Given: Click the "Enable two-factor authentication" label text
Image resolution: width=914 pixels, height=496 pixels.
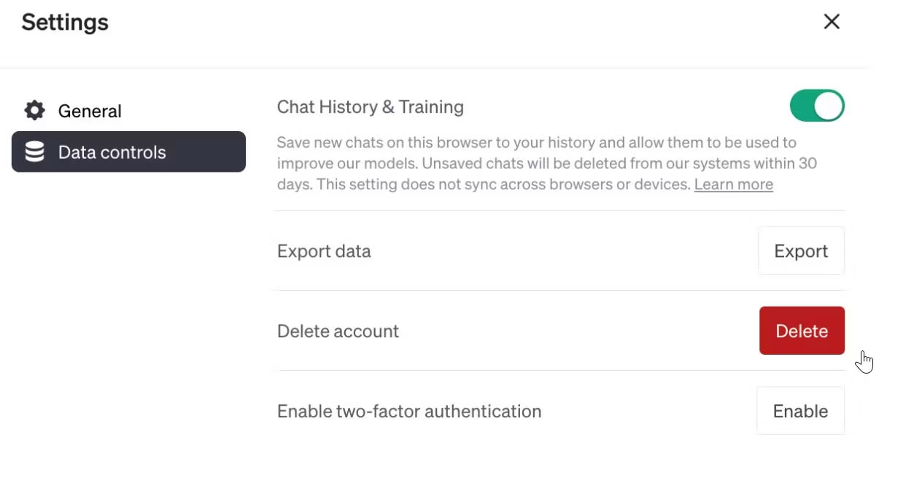Looking at the screenshot, I should coord(408,412).
